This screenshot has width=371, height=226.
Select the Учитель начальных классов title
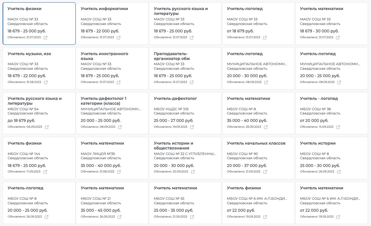(256, 143)
